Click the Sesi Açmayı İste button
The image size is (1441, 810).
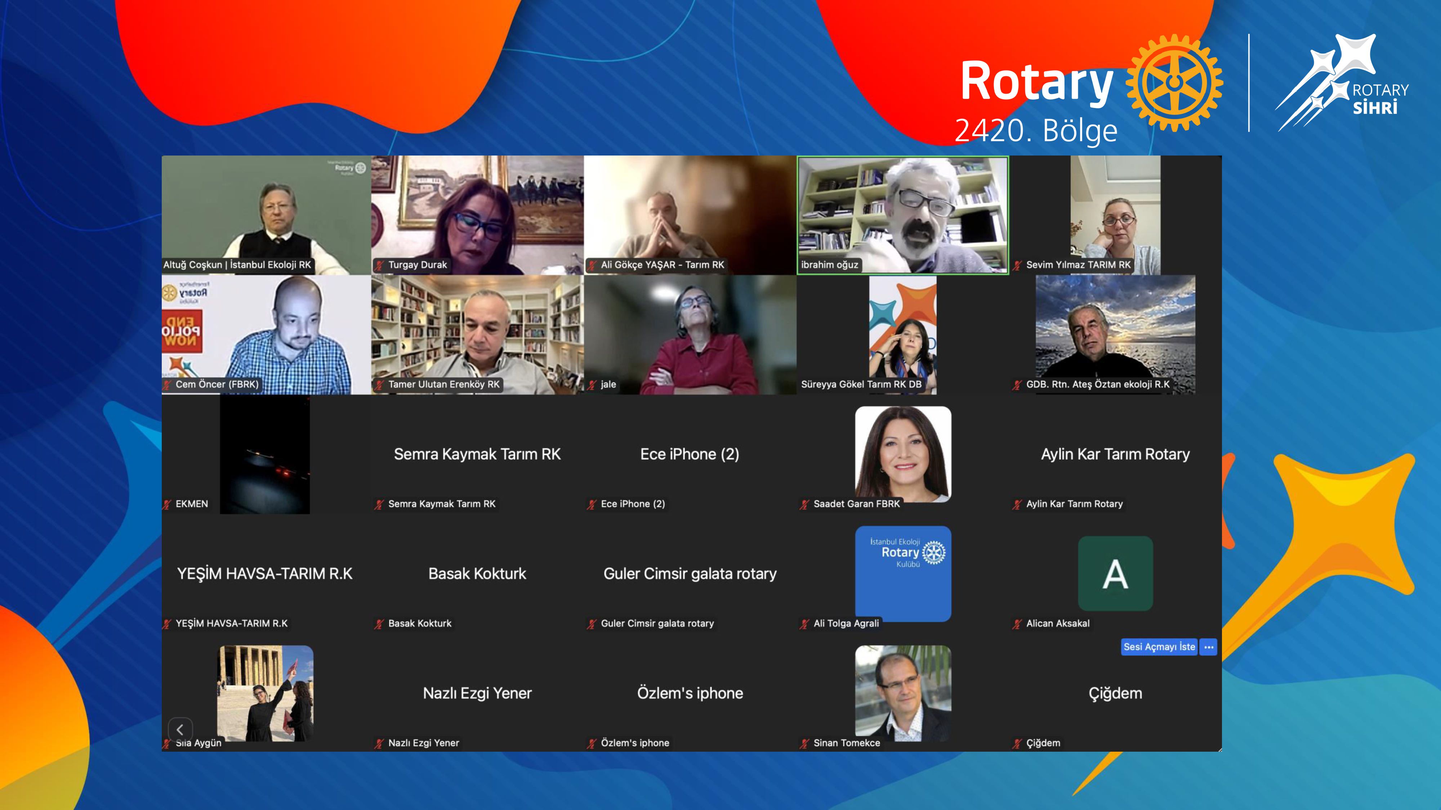(x=1159, y=647)
